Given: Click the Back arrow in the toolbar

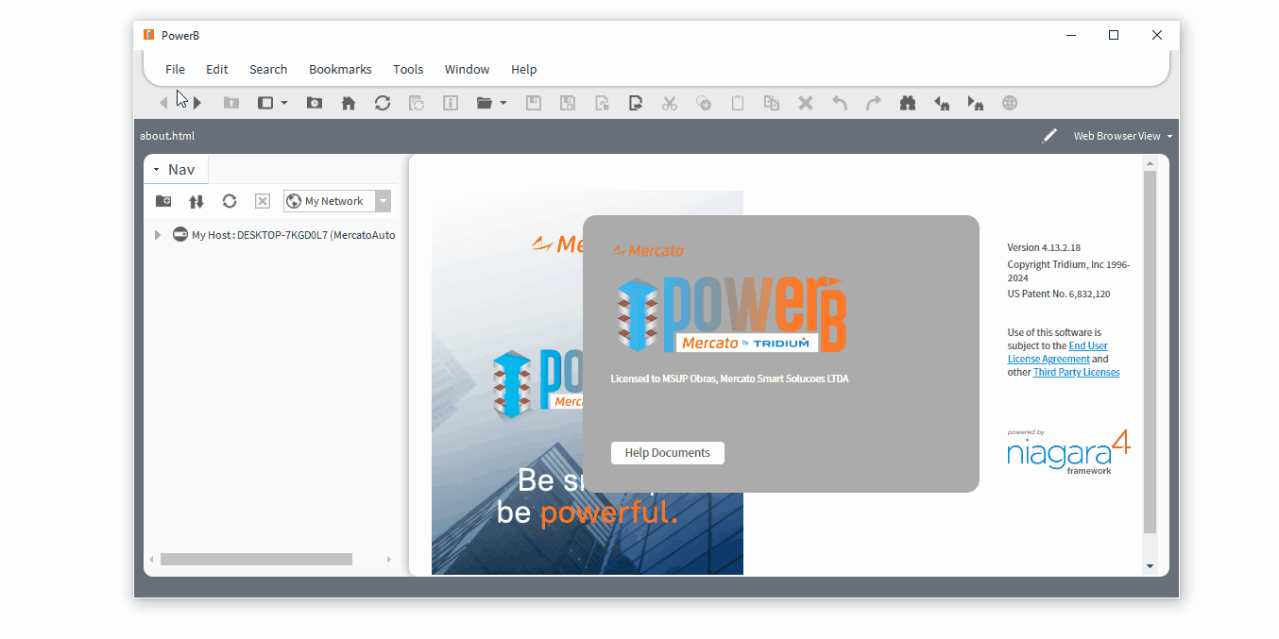Looking at the screenshot, I should tap(163, 103).
